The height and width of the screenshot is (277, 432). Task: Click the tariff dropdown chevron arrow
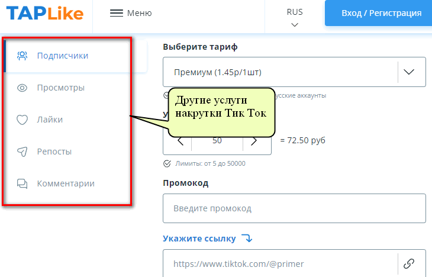[409, 72]
